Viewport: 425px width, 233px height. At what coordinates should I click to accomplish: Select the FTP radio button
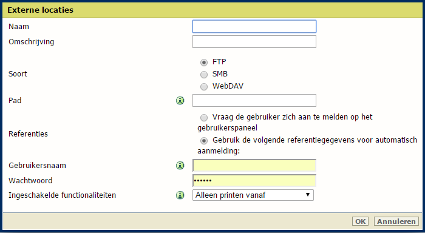pyautogui.click(x=204, y=62)
